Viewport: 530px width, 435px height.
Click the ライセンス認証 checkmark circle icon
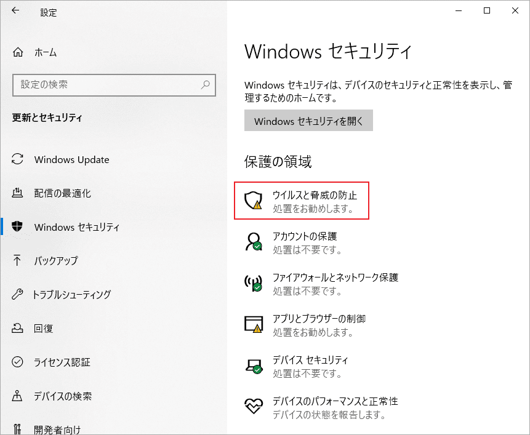click(x=17, y=362)
